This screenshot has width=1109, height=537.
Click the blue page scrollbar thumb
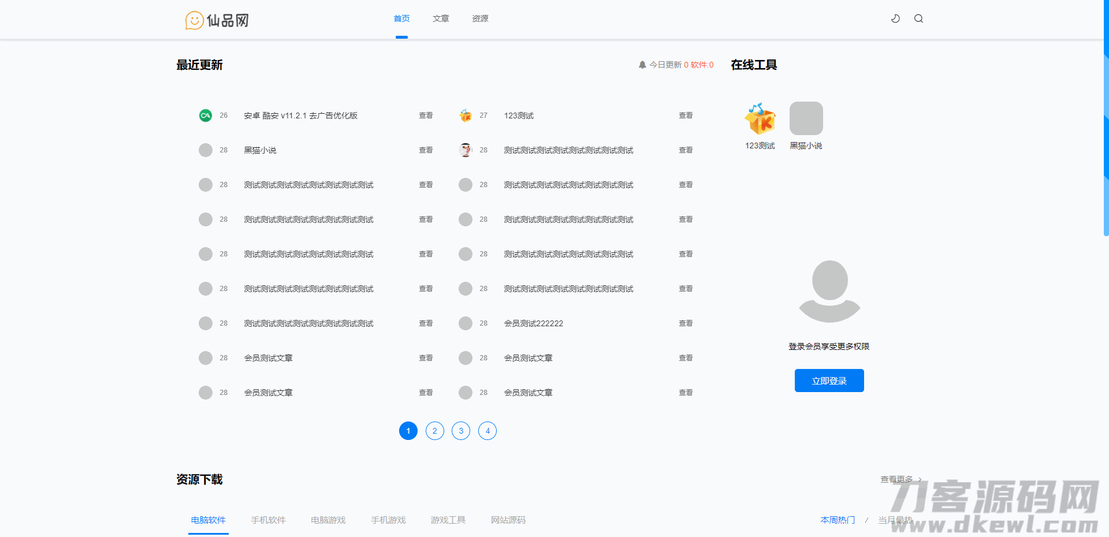pos(1106,144)
